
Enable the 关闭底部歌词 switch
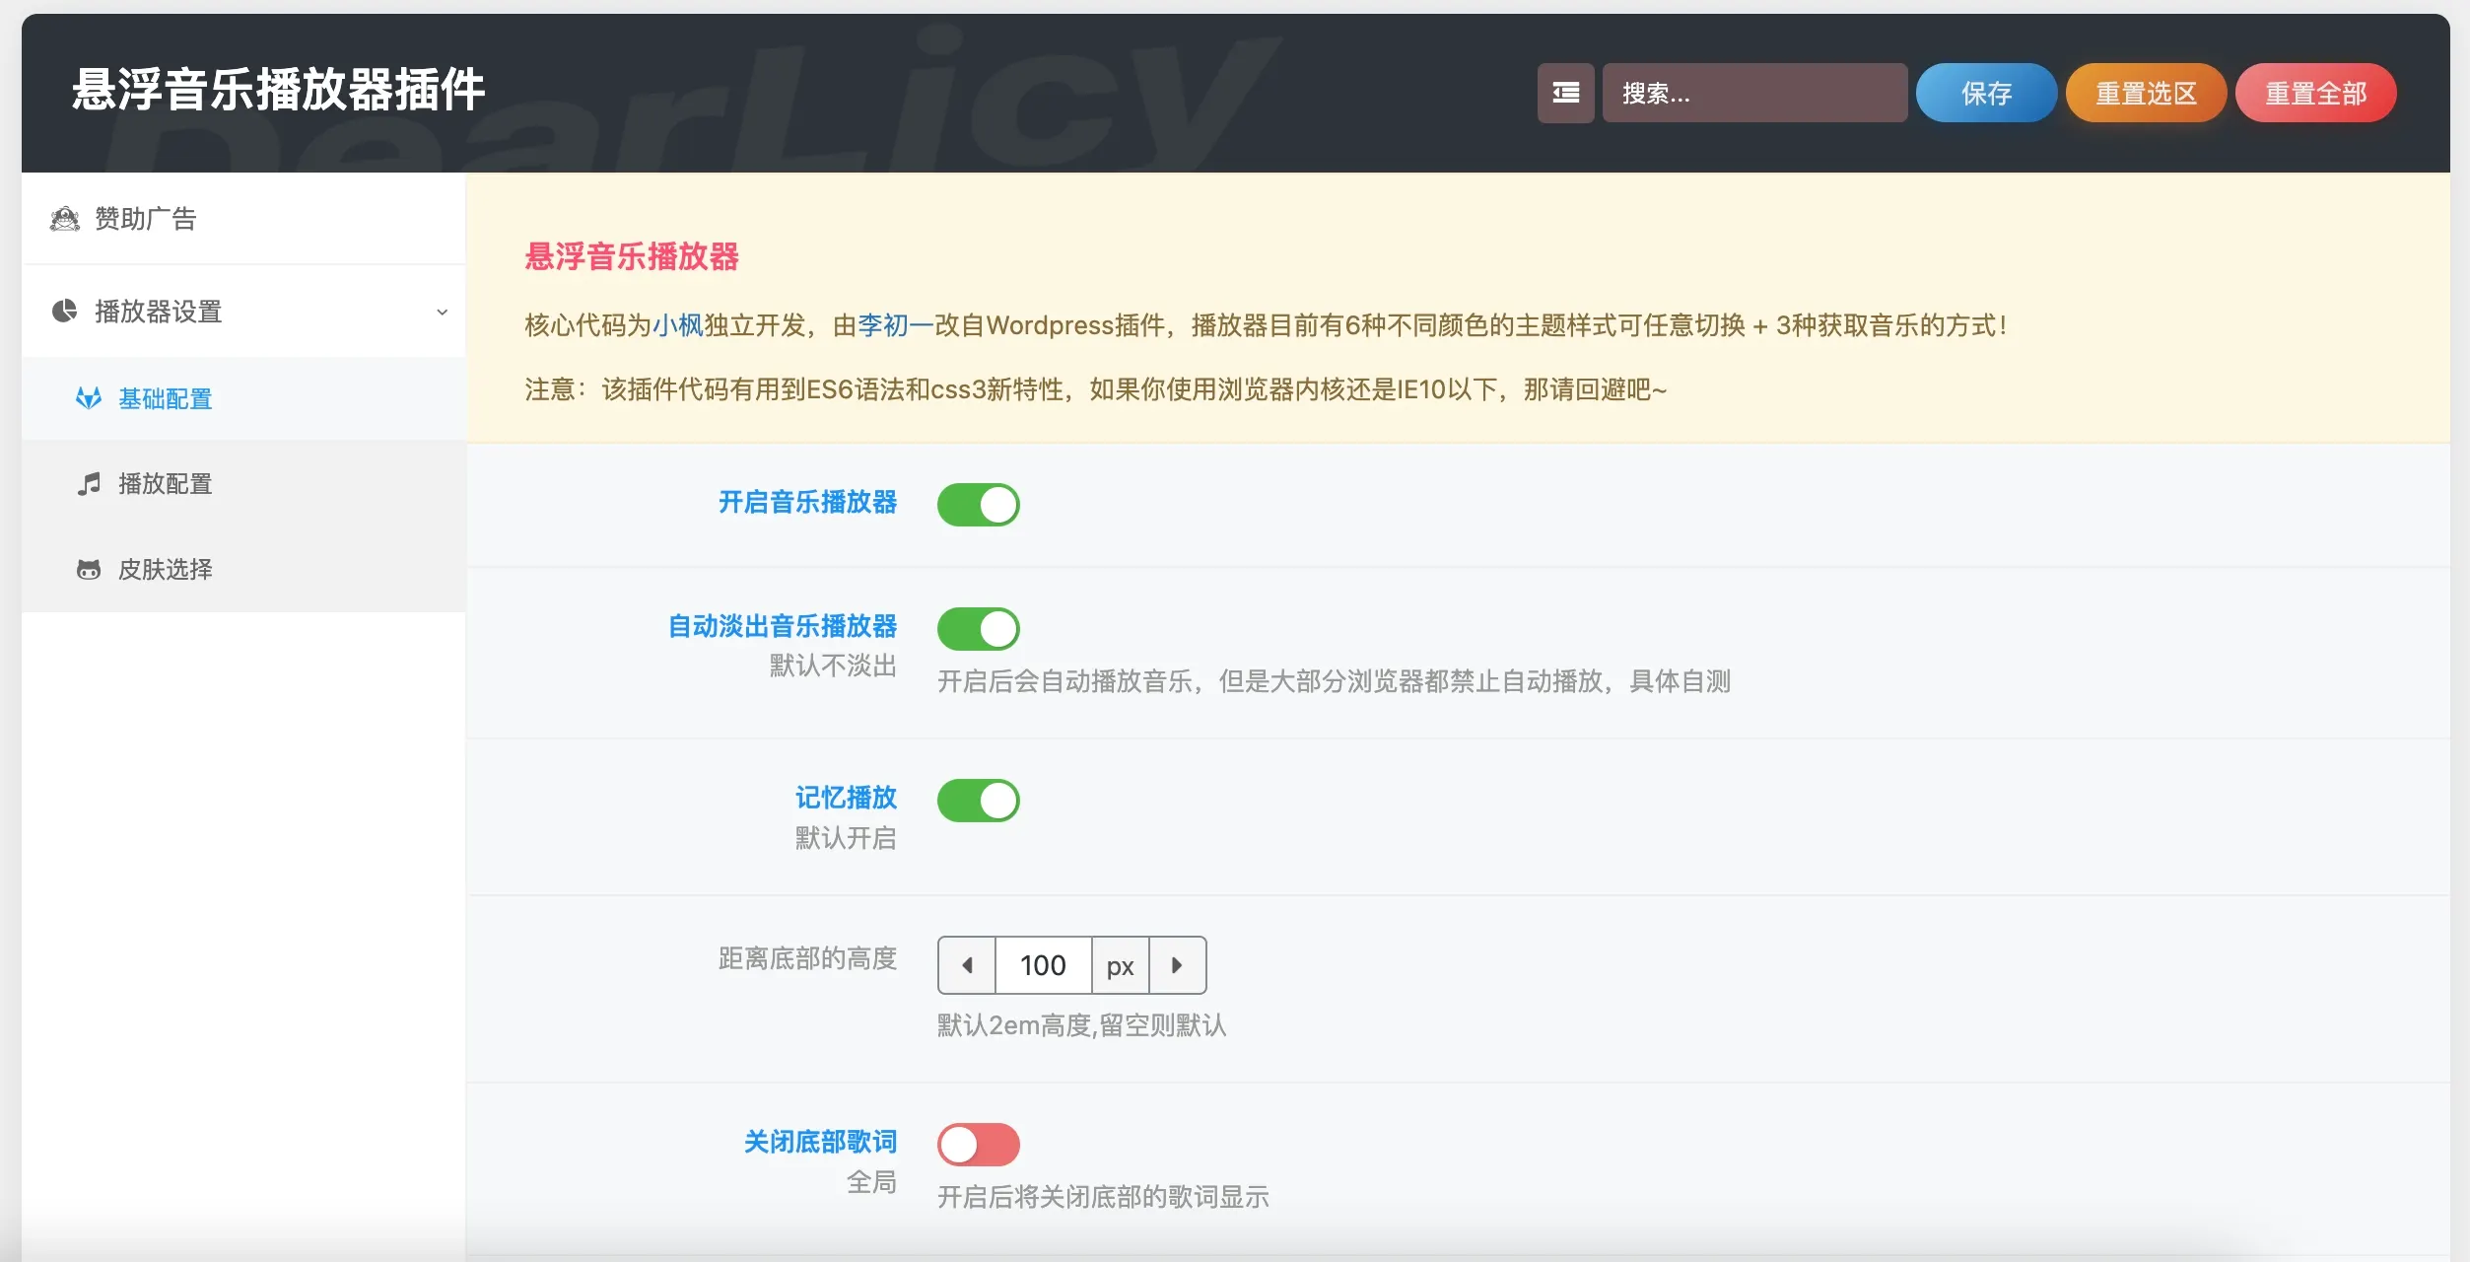click(978, 1145)
